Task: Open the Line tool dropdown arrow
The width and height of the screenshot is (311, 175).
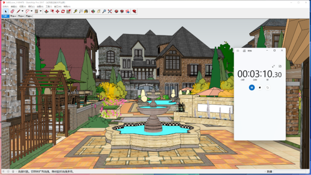Action: point(22,11)
